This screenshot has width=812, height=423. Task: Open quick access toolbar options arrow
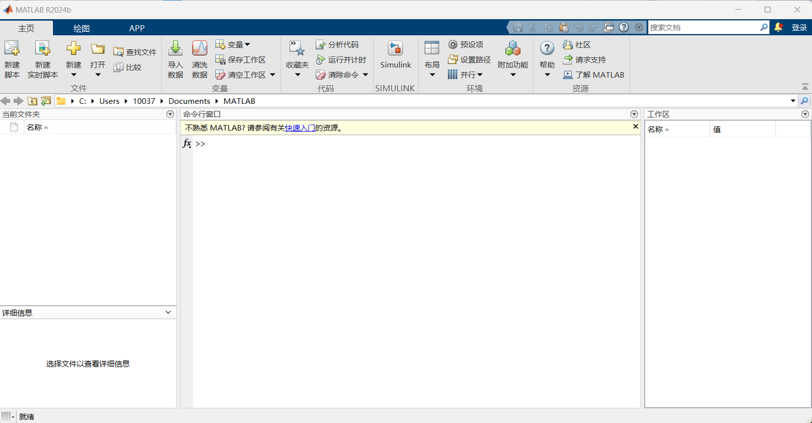tap(639, 28)
